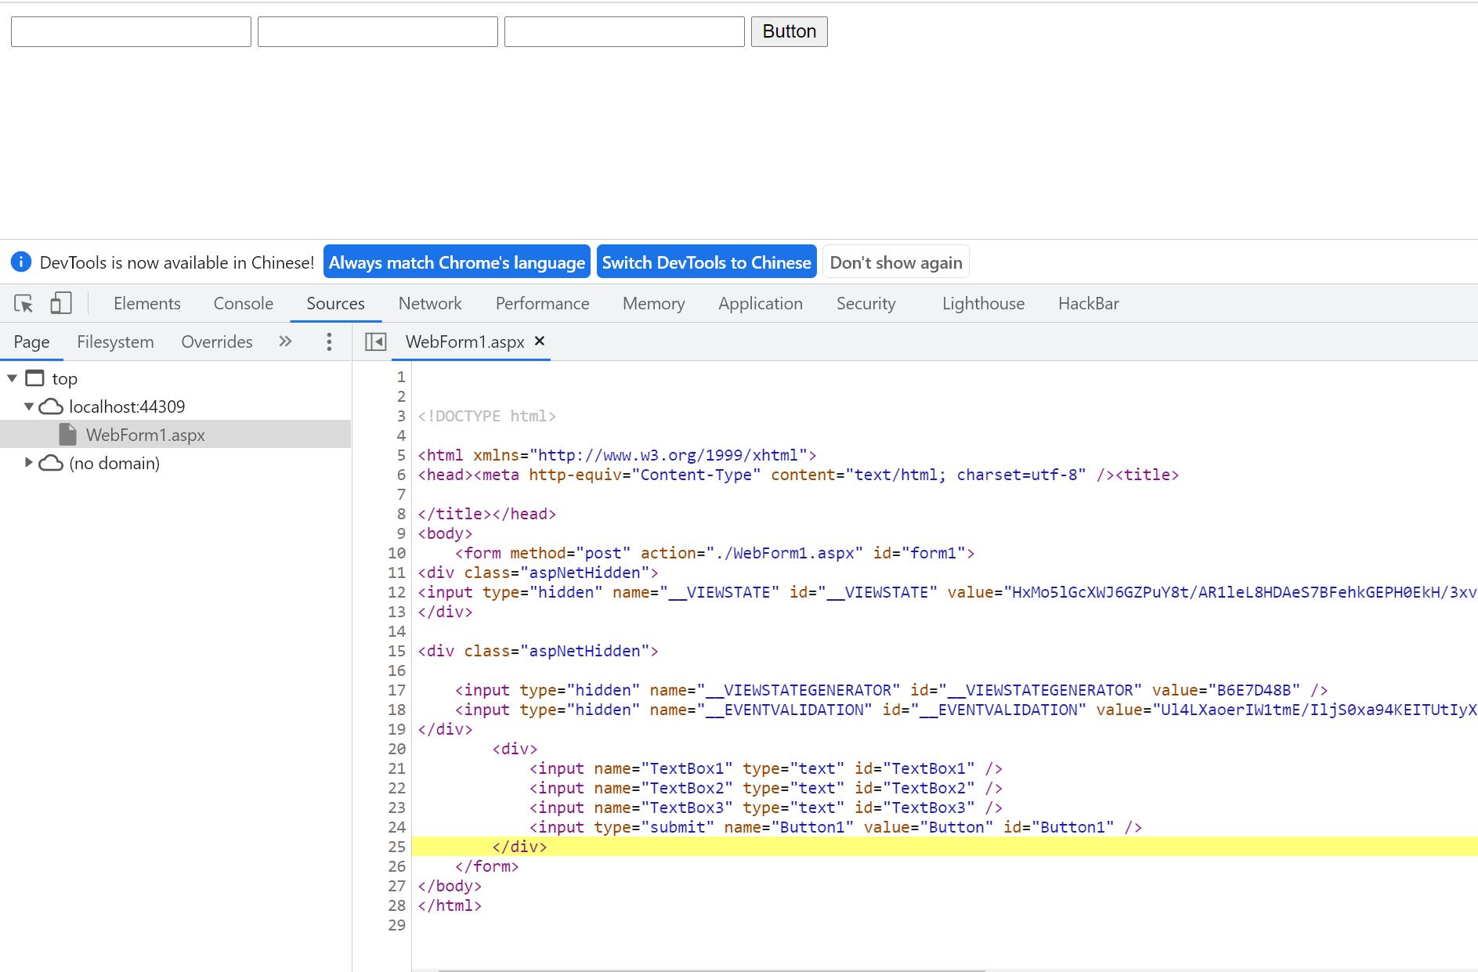The width and height of the screenshot is (1478, 972).
Task: Click the __EVENTVALIDATION source line
Action: pos(966,710)
